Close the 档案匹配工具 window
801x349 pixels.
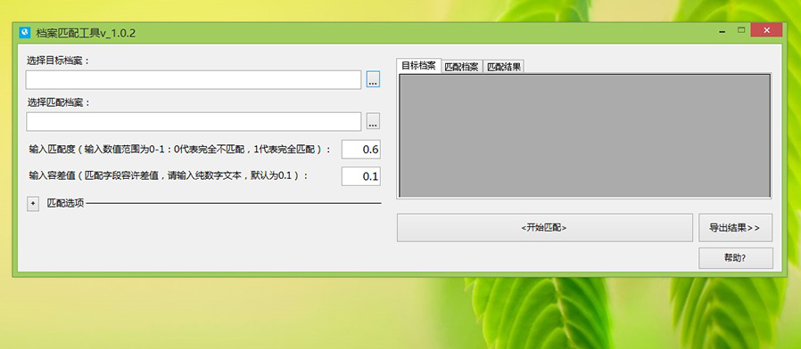click(x=766, y=30)
